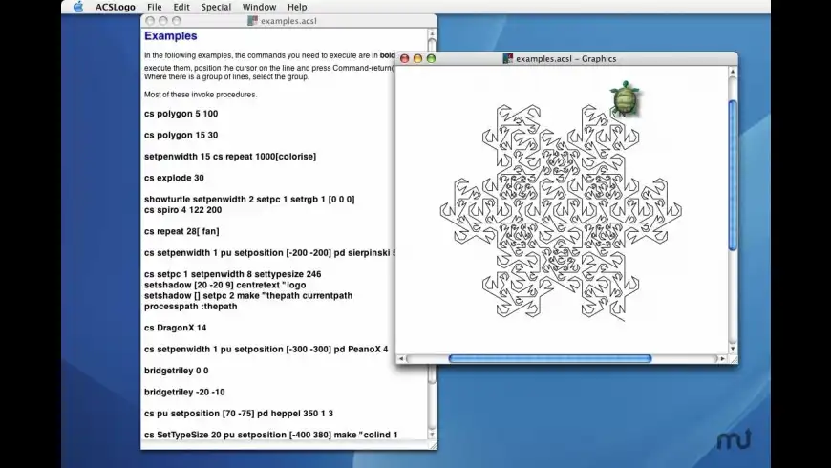831x468 pixels.
Task: Click the examples.acsl window title text
Action: coord(288,21)
